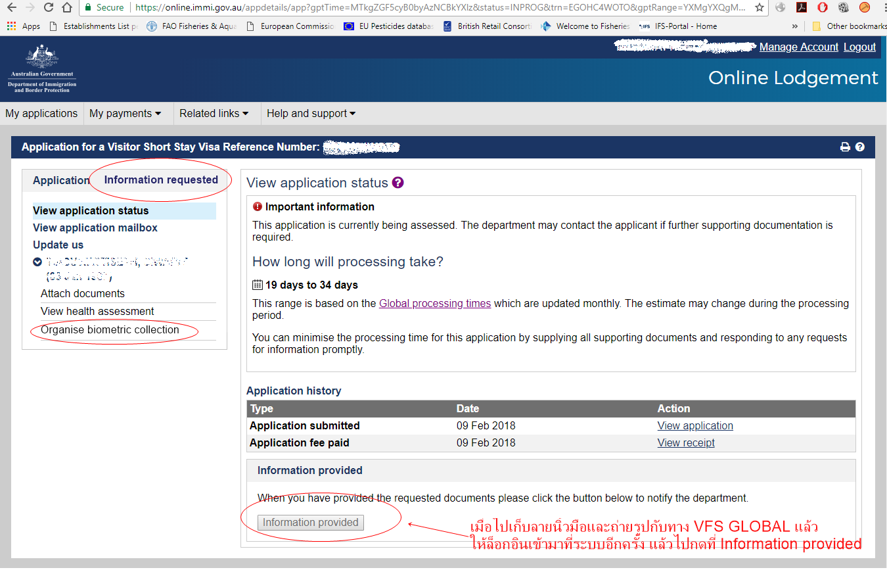Bookmark this page with the star icon
Image resolution: width=887 pixels, height=572 pixels.
[x=760, y=8]
